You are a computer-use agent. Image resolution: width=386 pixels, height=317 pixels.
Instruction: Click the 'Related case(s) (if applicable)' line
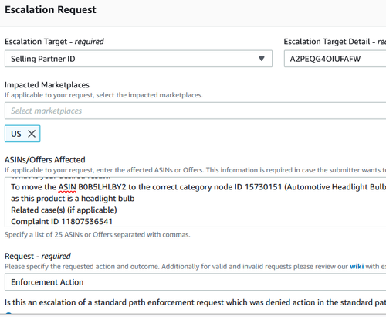click(64, 210)
